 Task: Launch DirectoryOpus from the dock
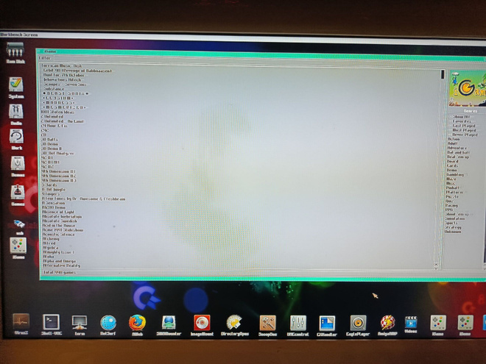click(x=235, y=325)
